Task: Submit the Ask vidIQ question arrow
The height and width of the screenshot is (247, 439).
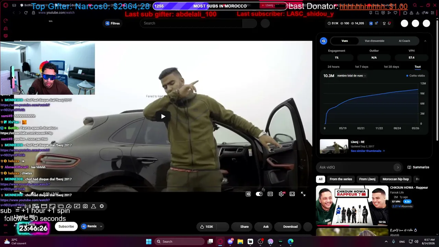Action: pyautogui.click(x=398, y=167)
